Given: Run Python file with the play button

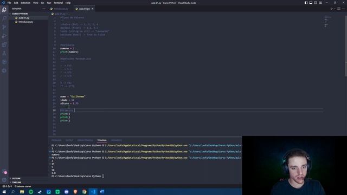Looking at the screenshot, I should [331, 9].
